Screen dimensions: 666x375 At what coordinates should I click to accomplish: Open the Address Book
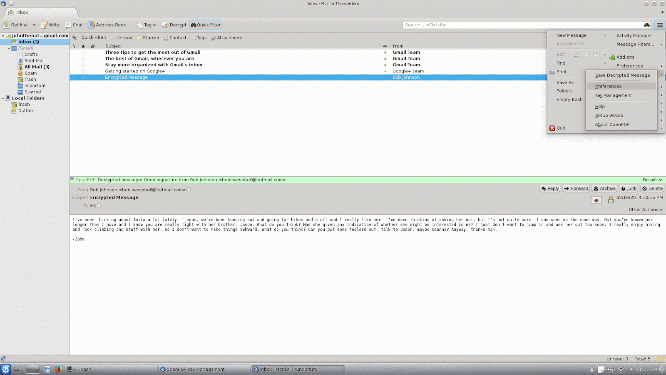(x=107, y=25)
